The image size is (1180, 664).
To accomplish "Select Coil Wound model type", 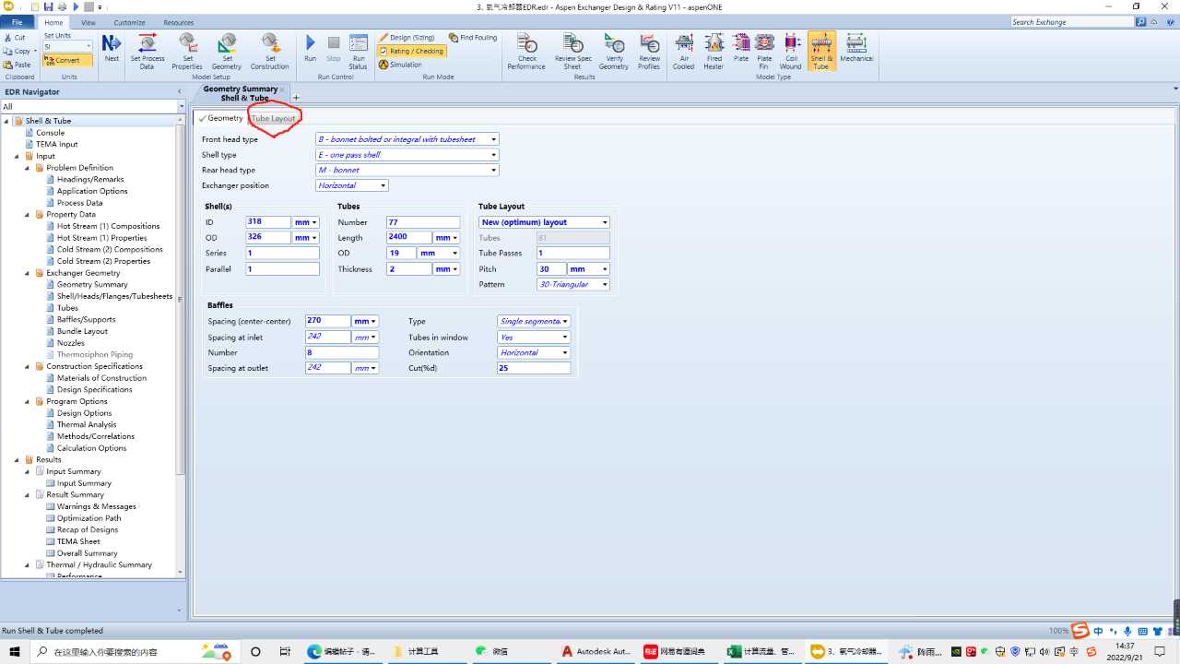I will coord(791,51).
